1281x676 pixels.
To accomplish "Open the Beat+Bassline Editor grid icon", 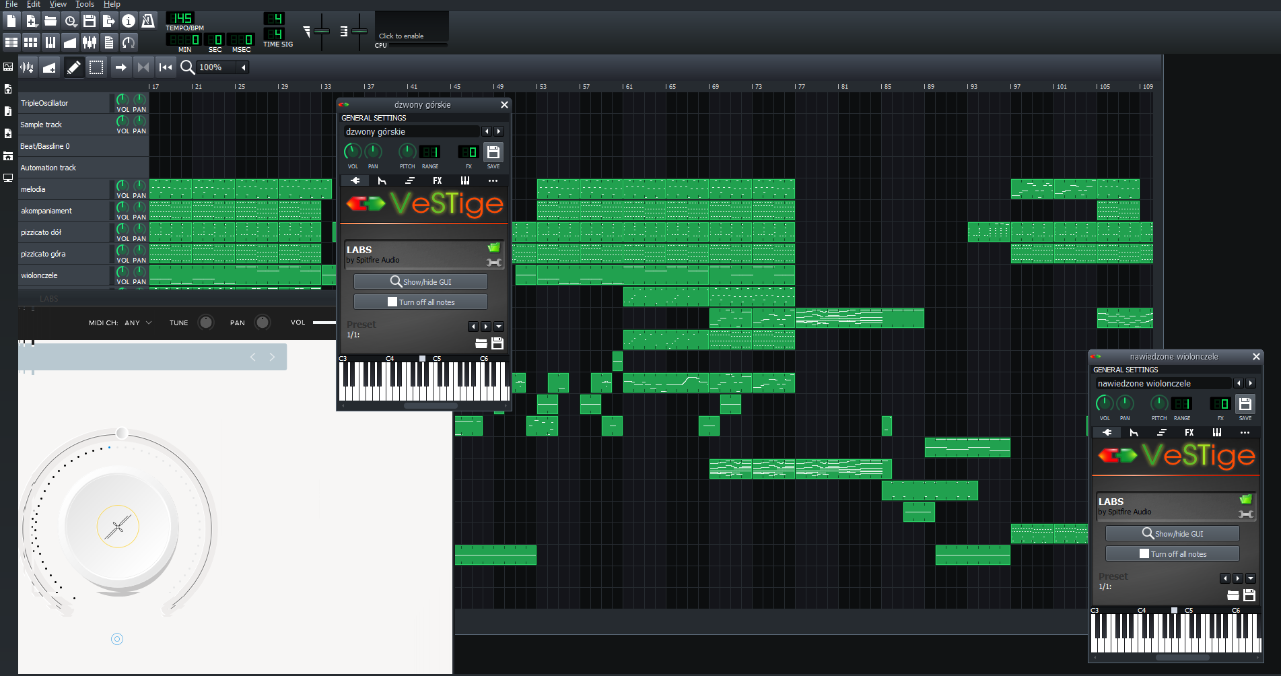I will 31,42.
